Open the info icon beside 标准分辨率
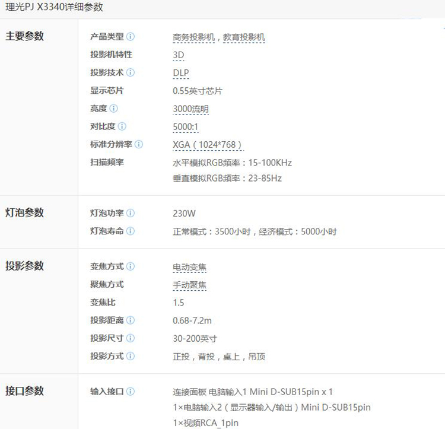 coord(139,144)
